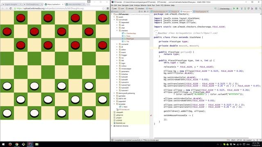The height and width of the screenshot is (147, 262).
Task: Open Tile class in project tree
Action: pyautogui.click(x=127, y=41)
